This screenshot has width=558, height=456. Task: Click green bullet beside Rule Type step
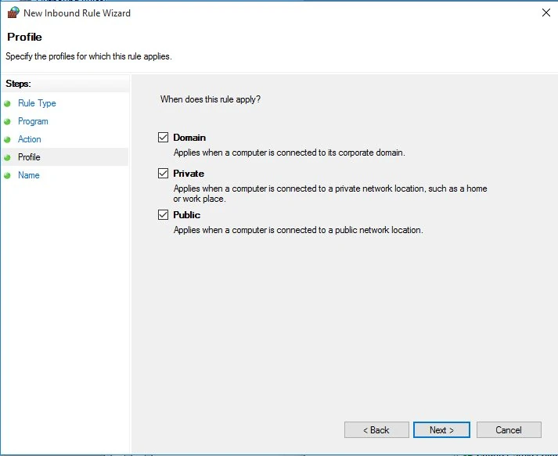pos(8,103)
